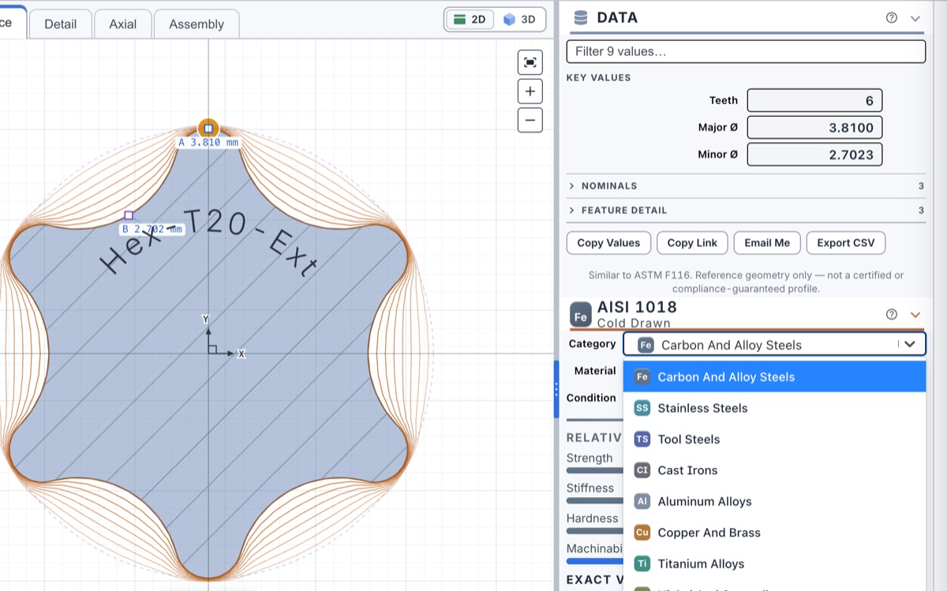The image size is (947, 591).
Task: Switch view to 2D mode
Action: pos(470,20)
